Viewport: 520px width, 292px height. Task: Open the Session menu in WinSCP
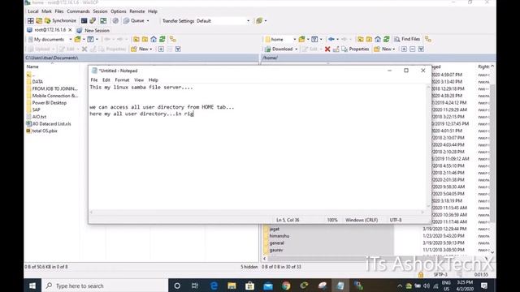[100, 11]
